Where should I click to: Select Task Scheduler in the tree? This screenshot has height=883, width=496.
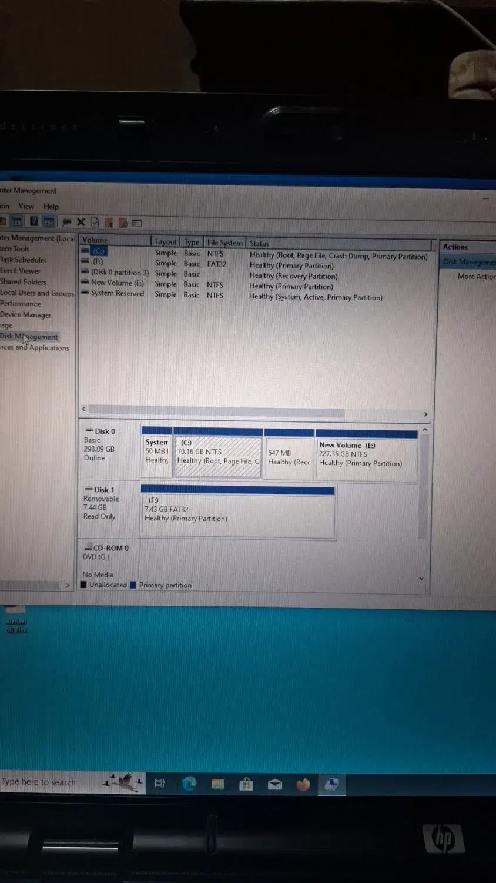(x=23, y=260)
